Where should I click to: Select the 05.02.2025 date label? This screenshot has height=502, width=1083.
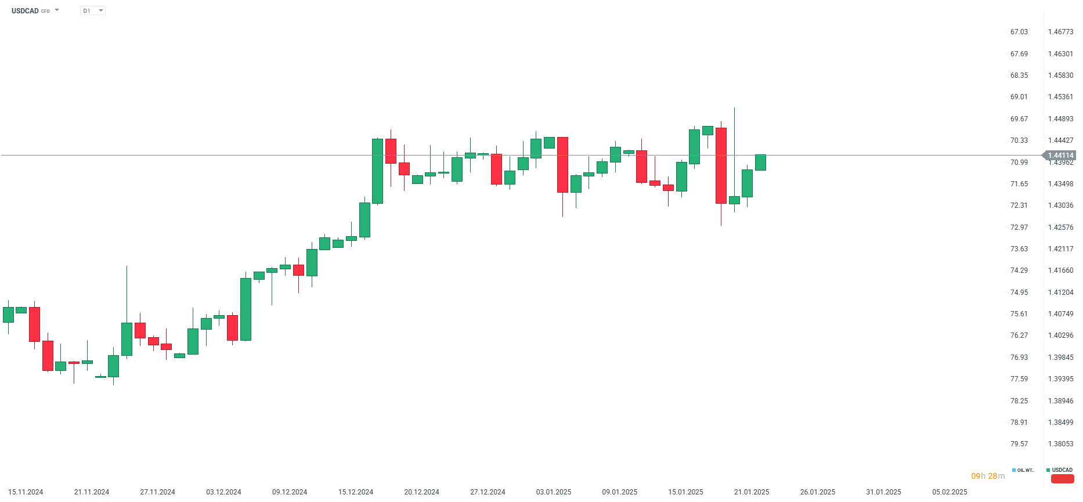click(950, 492)
